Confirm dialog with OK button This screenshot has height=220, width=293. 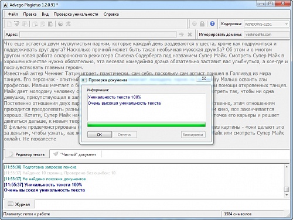100,135
